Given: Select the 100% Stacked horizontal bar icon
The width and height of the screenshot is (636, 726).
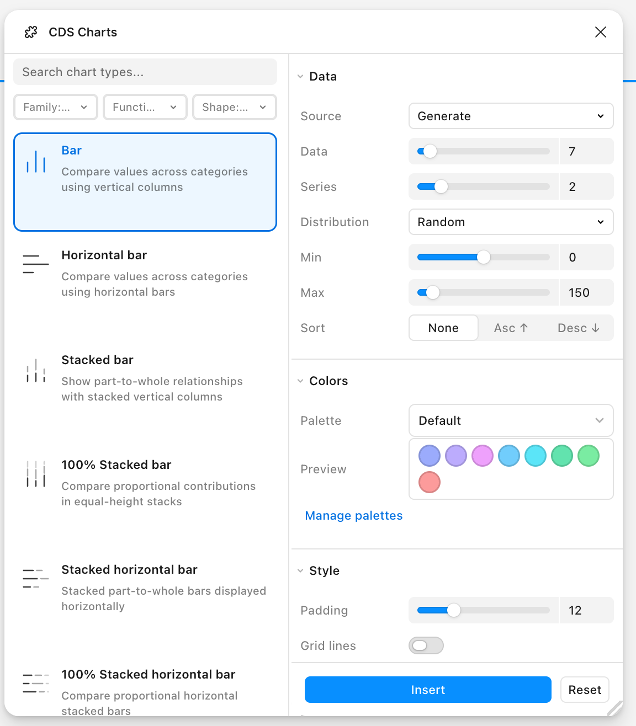Looking at the screenshot, I should 36,683.
